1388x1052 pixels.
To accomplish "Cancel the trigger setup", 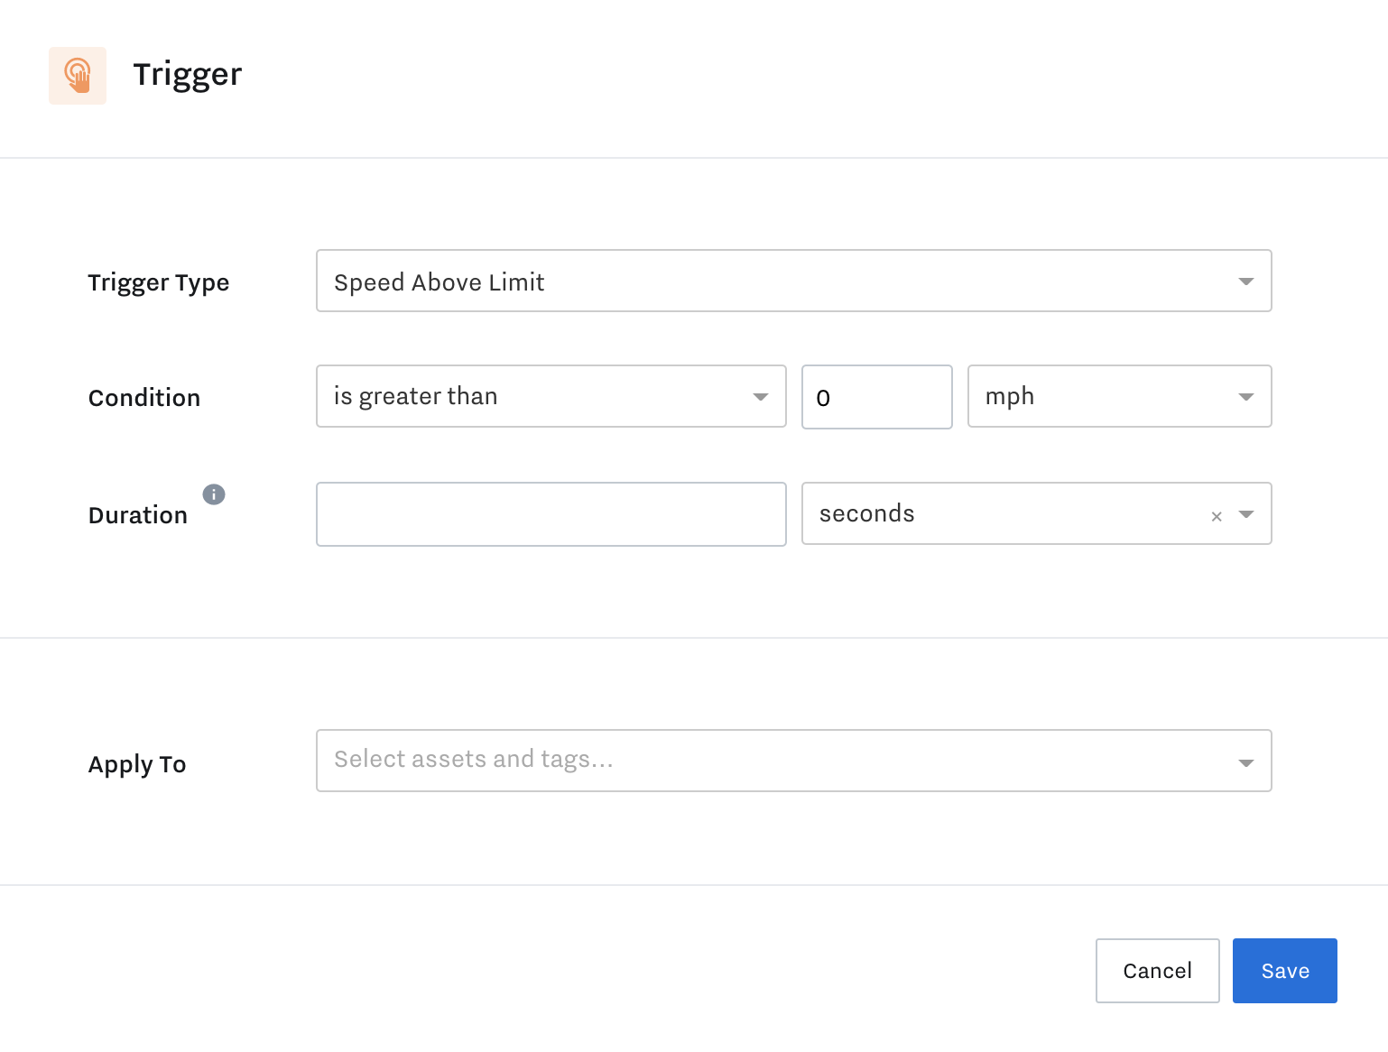I will (1157, 970).
